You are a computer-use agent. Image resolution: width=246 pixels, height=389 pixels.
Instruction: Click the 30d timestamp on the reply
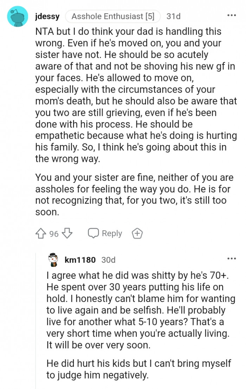108,260
